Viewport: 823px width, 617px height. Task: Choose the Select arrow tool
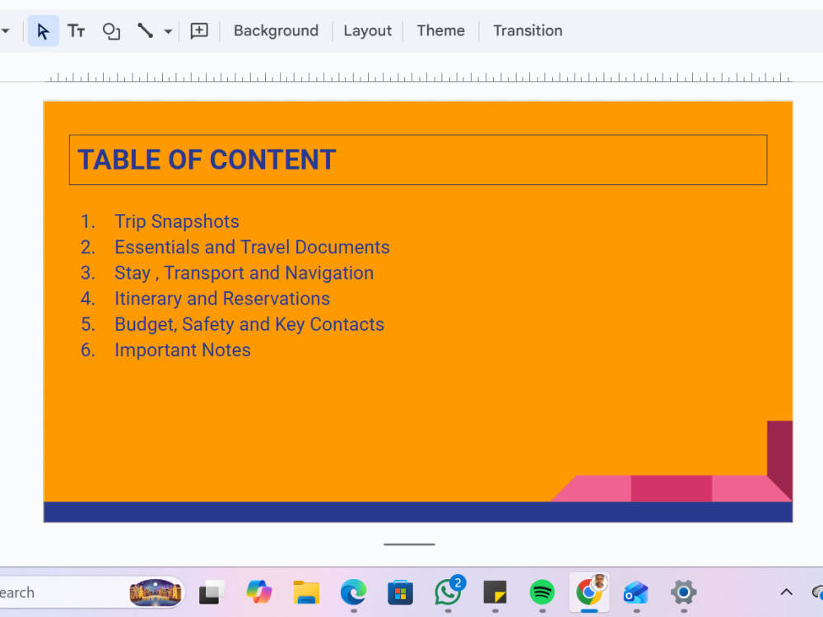pos(43,31)
